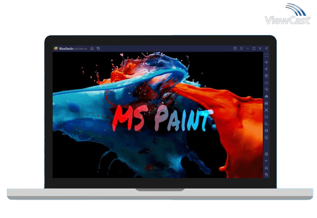The image size is (317, 218).
Task: Open the media folder sidebar icon
Action: [266, 117]
